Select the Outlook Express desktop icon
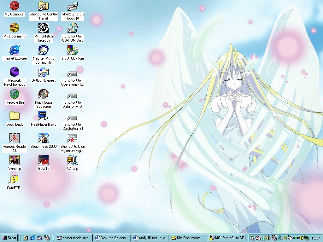Screen dimensions: 323x242 (44, 72)
